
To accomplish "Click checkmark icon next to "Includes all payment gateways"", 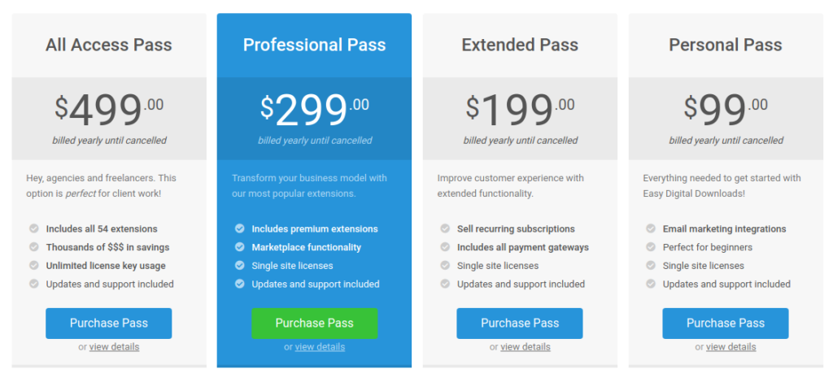I will tap(445, 247).
